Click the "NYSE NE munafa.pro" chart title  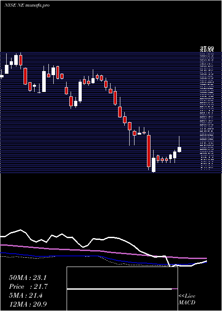pos(27,5)
